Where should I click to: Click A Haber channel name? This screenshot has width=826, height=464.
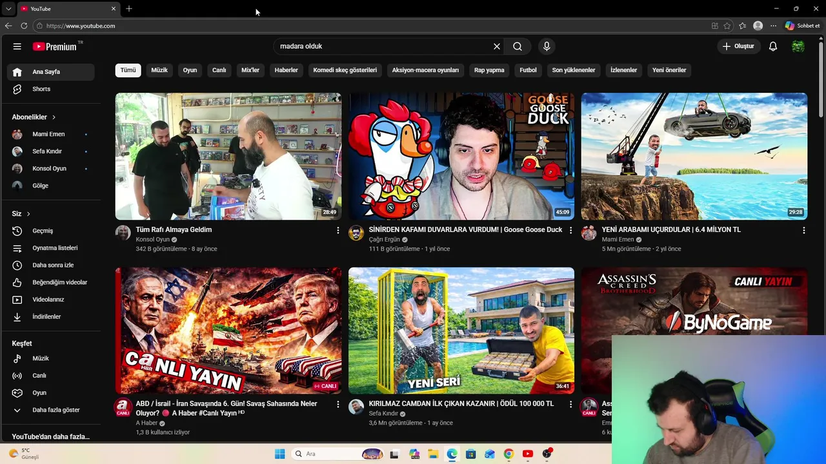146,423
